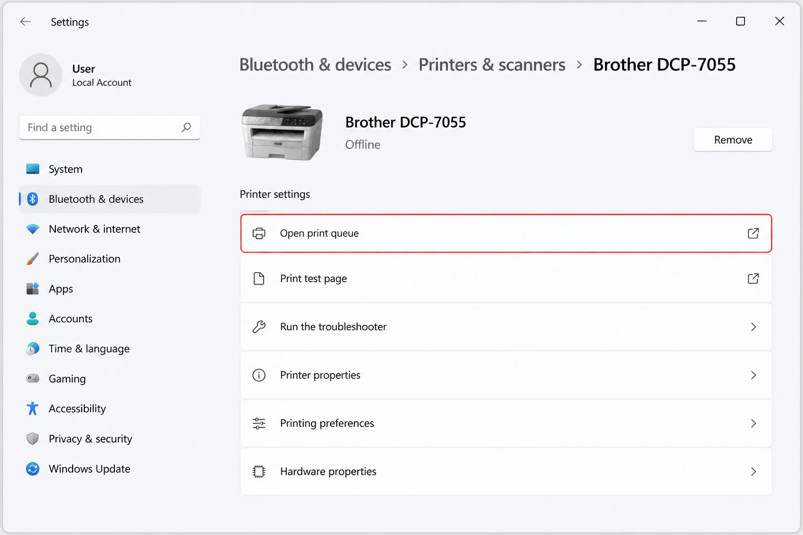Click the sliders icon beside Printing preferences
Image resolution: width=803 pixels, height=535 pixels.
click(x=259, y=423)
